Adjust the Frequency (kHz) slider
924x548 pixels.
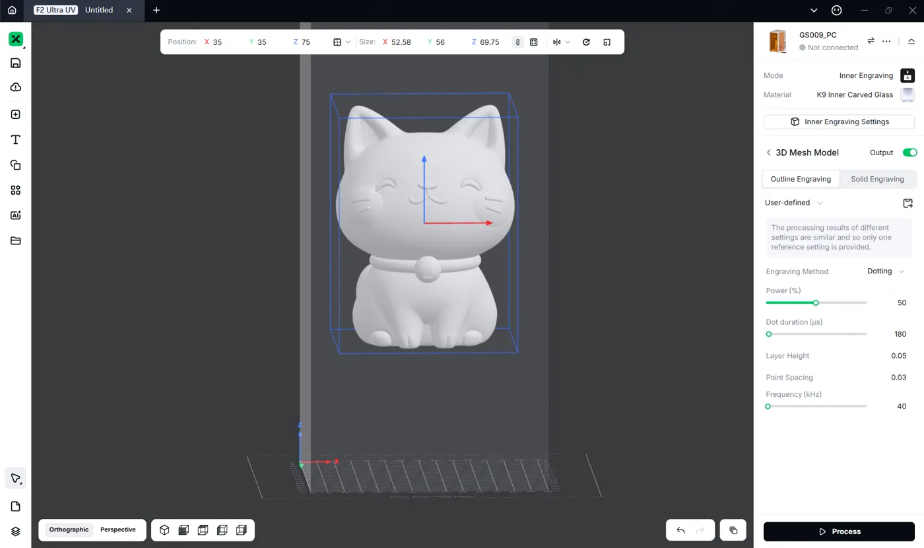(x=816, y=407)
